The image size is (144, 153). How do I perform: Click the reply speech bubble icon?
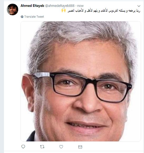click(x=23, y=147)
